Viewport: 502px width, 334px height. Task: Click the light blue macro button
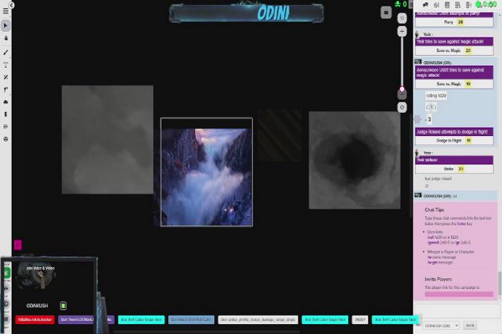(191, 320)
